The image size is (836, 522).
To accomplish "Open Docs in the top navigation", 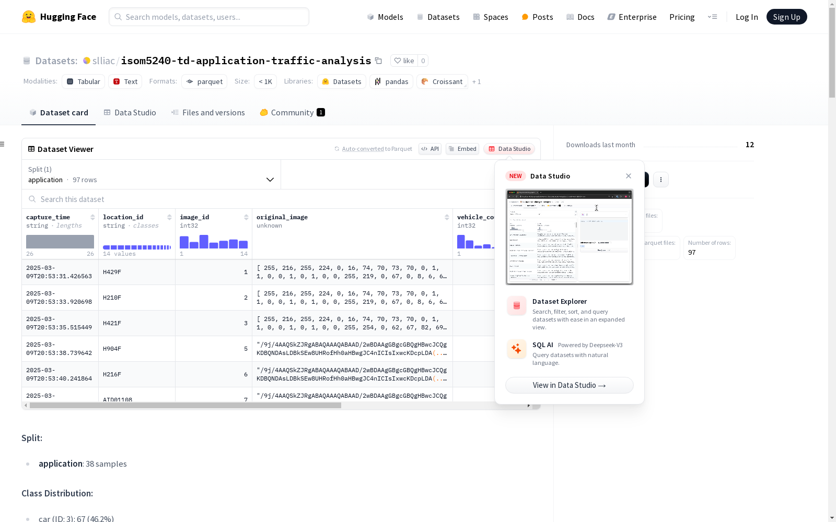I will [580, 17].
